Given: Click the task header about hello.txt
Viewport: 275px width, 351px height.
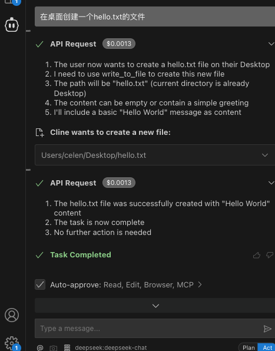Looking at the screenshot, I should [155, 16].
